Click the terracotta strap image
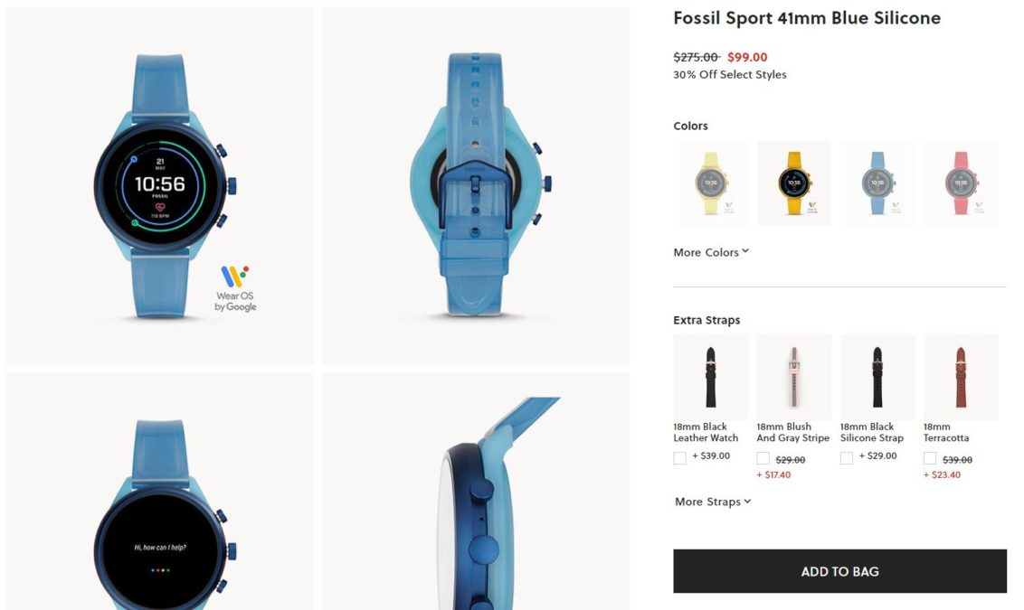The image size is (1024, 610). (961, 377)
